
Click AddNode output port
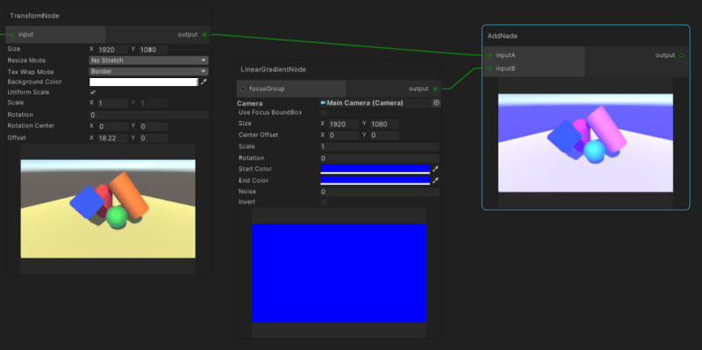point(682,55)
